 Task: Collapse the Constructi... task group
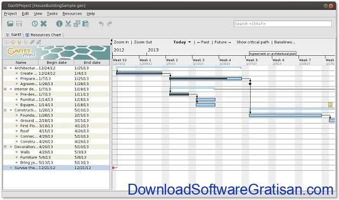point(5,110)
